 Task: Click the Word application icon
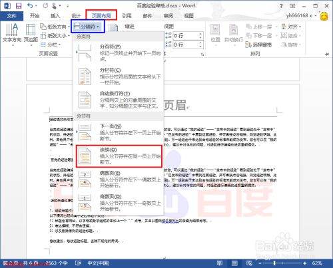click(x=7, y=6)
